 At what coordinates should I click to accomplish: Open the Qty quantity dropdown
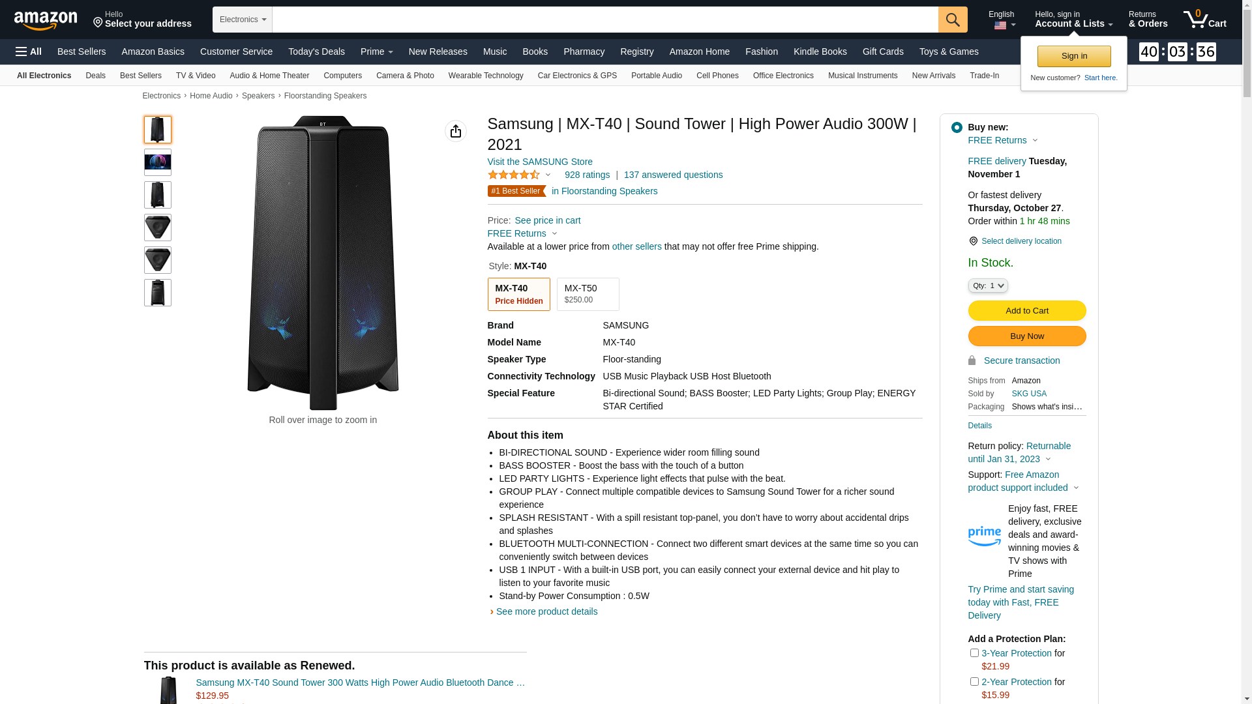tap(988, 286)
